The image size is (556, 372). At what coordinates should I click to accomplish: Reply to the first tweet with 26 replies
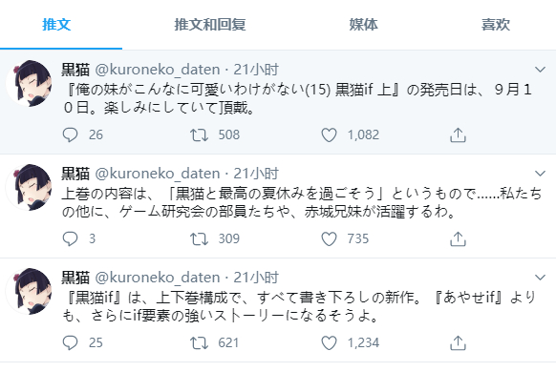[x=70, y=134]
